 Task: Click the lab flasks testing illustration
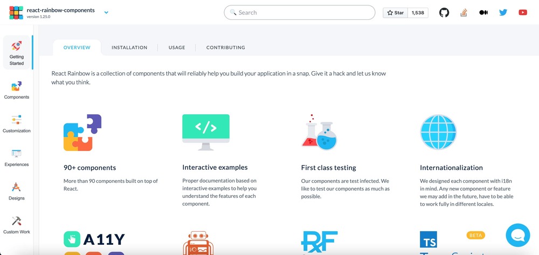[319, 132]
